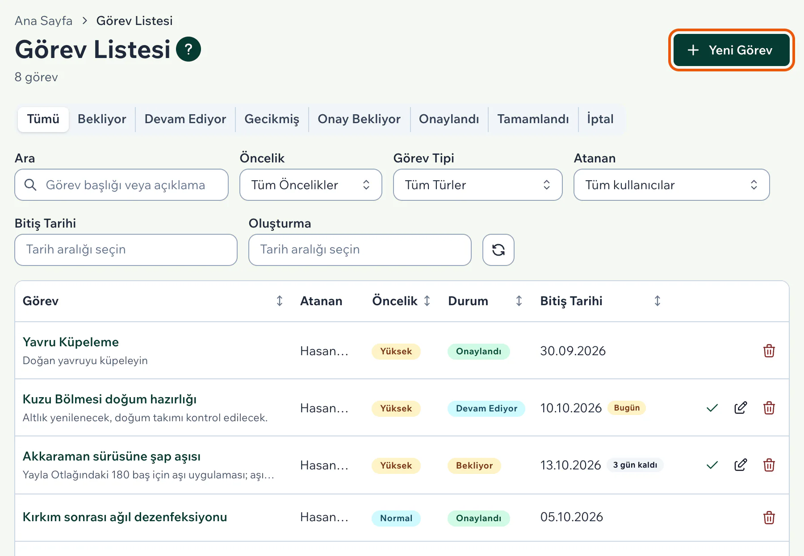Switch to the Gecikmiş tab
Image resolution: width=804 pixels, height=556 pixels.
(272, 119)
